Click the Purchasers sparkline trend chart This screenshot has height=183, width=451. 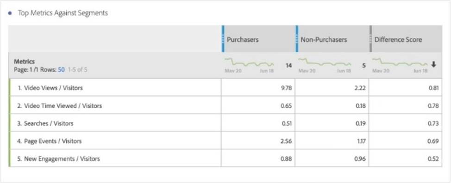(249, 62)
